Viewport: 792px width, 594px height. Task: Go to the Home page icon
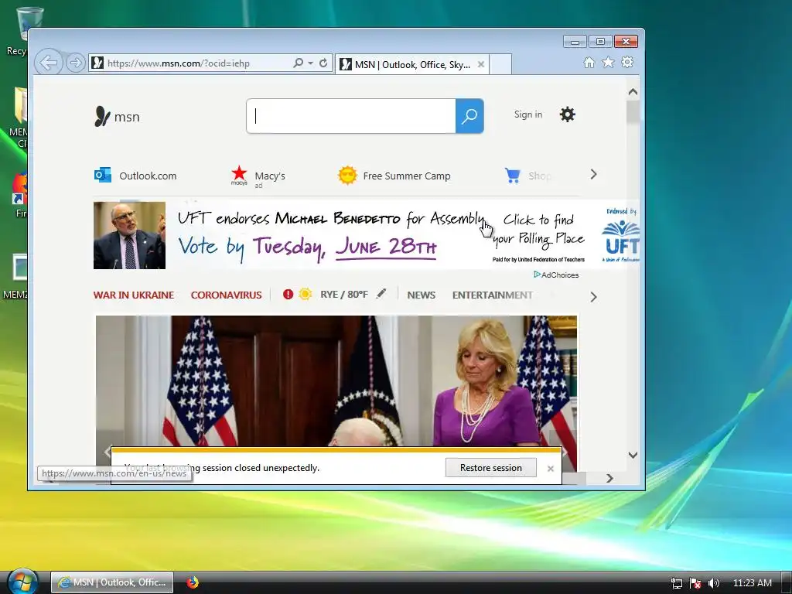point(589,63)
